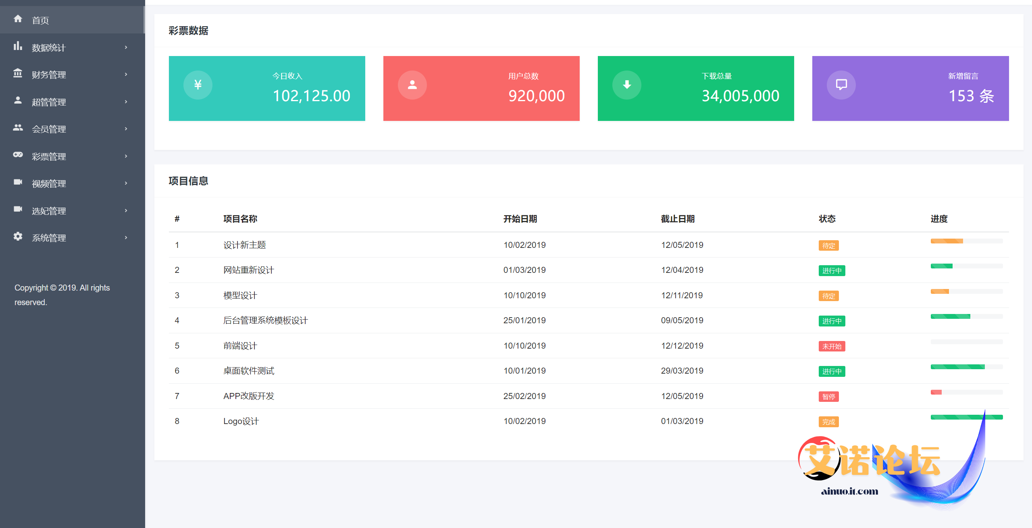Screen dimensions: 1032x528
Task: Click the 未开始 badge for 前端设计
Action: tap(832, 347)
